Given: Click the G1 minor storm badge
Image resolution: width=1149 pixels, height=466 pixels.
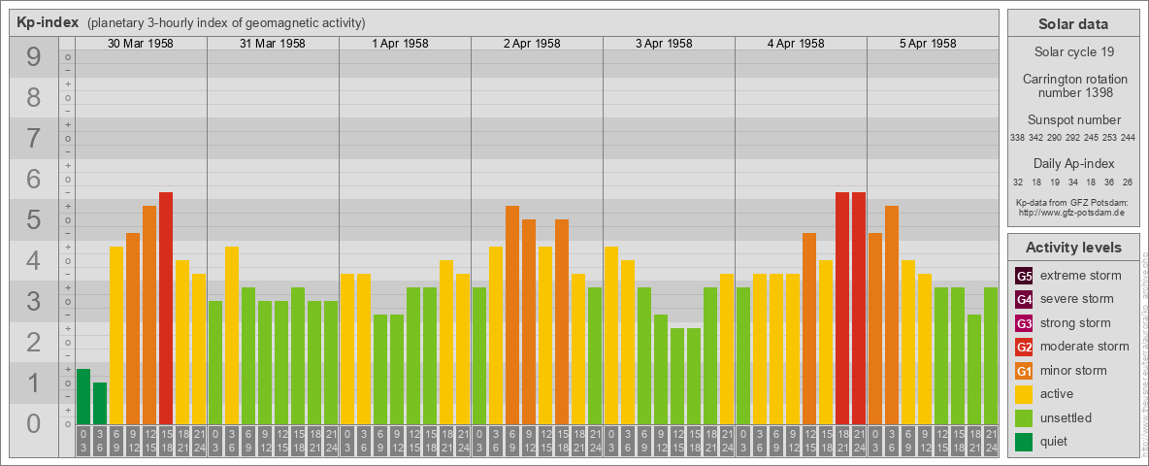Looking at the screenshot, I should (x=1024, y=370).
